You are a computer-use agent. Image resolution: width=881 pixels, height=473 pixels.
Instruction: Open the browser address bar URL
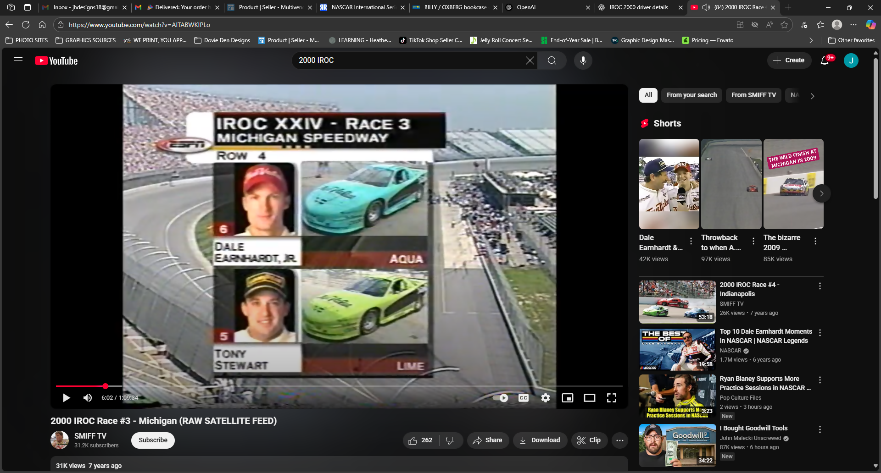pos(139,25)
